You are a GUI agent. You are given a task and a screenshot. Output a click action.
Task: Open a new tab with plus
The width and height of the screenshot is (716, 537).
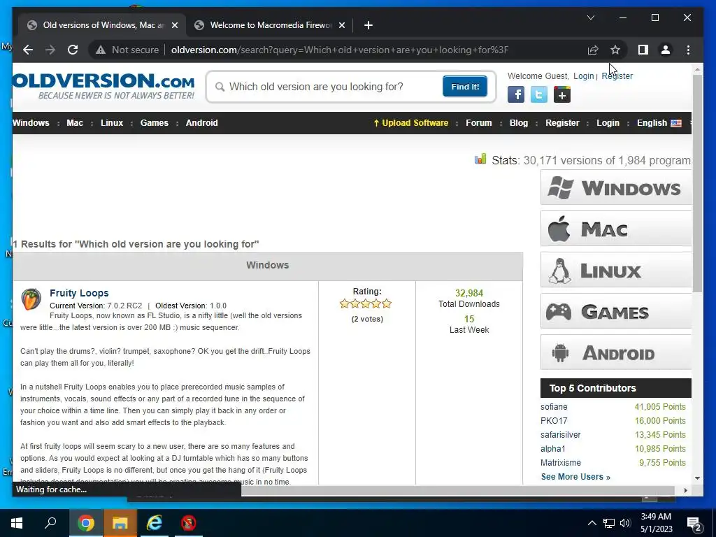pyautogui.click(x=368, y=25)
